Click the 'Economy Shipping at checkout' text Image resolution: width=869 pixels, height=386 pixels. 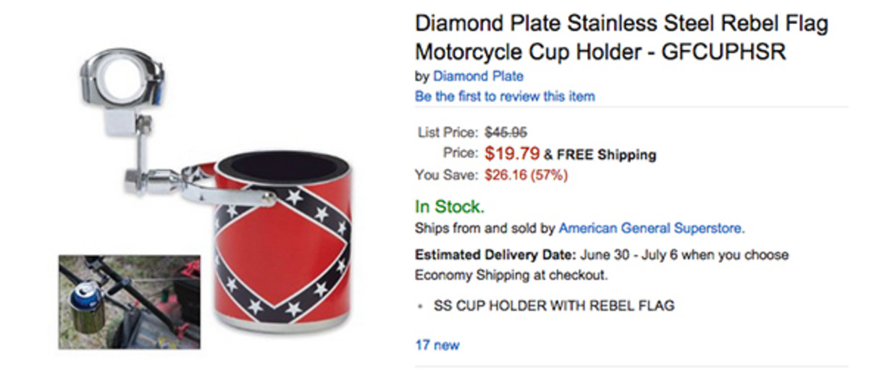tap(511, 275)
